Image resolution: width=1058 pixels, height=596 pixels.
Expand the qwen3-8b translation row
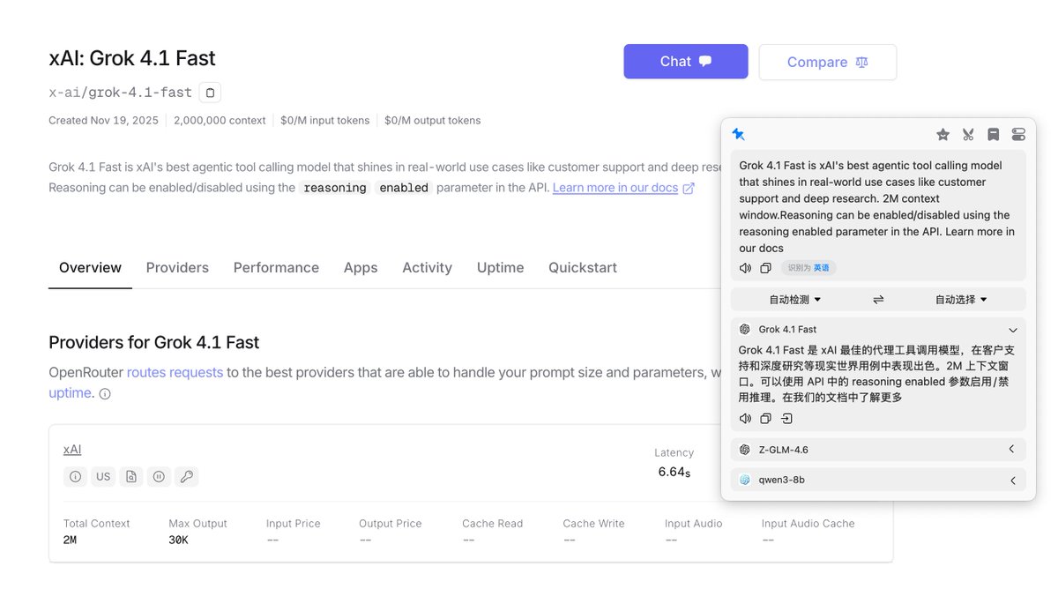[x=1012, y=481]
